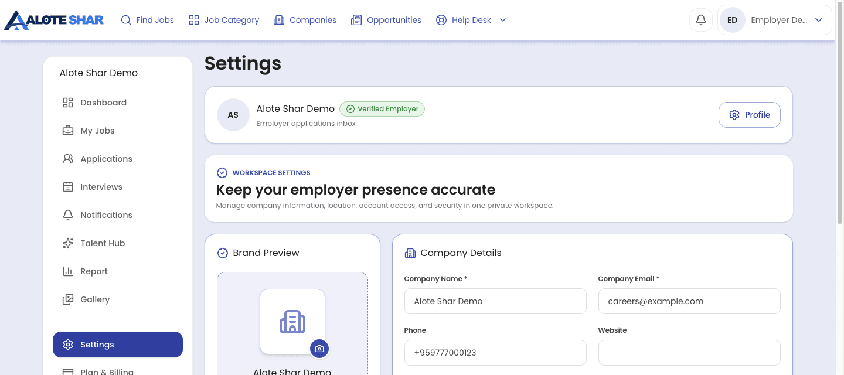Click the page vertical scrollbar
Screen dimensions: 844x375
click(839, 111)
